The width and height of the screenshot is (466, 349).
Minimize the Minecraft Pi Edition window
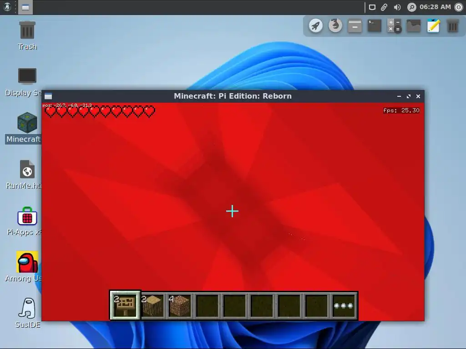[x=399, y=96]
